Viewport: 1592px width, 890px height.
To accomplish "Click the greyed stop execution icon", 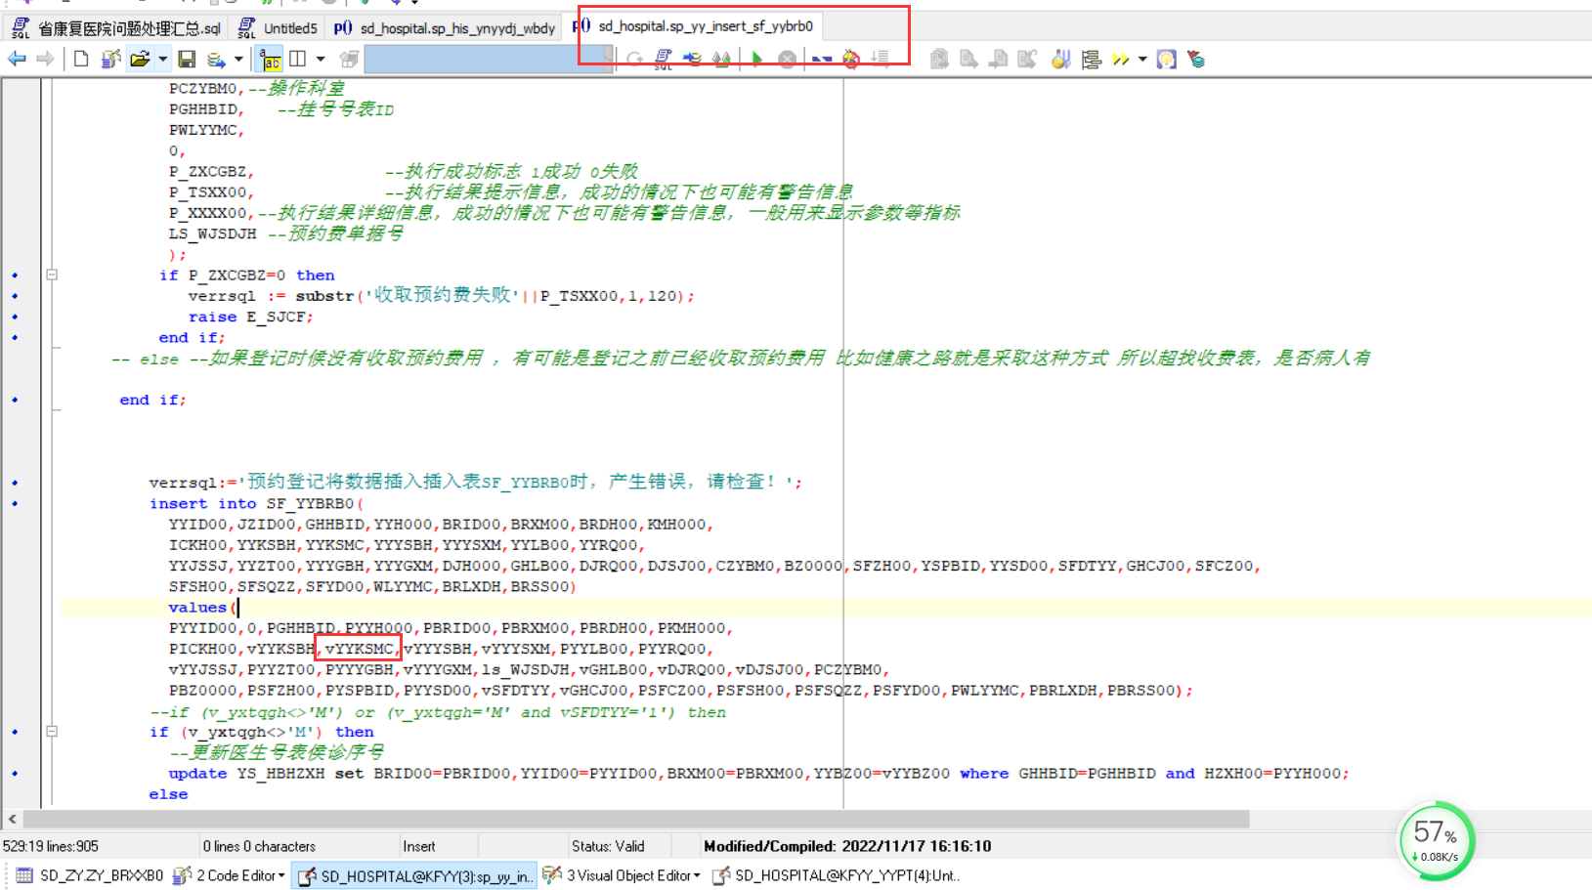I will 787,60.
